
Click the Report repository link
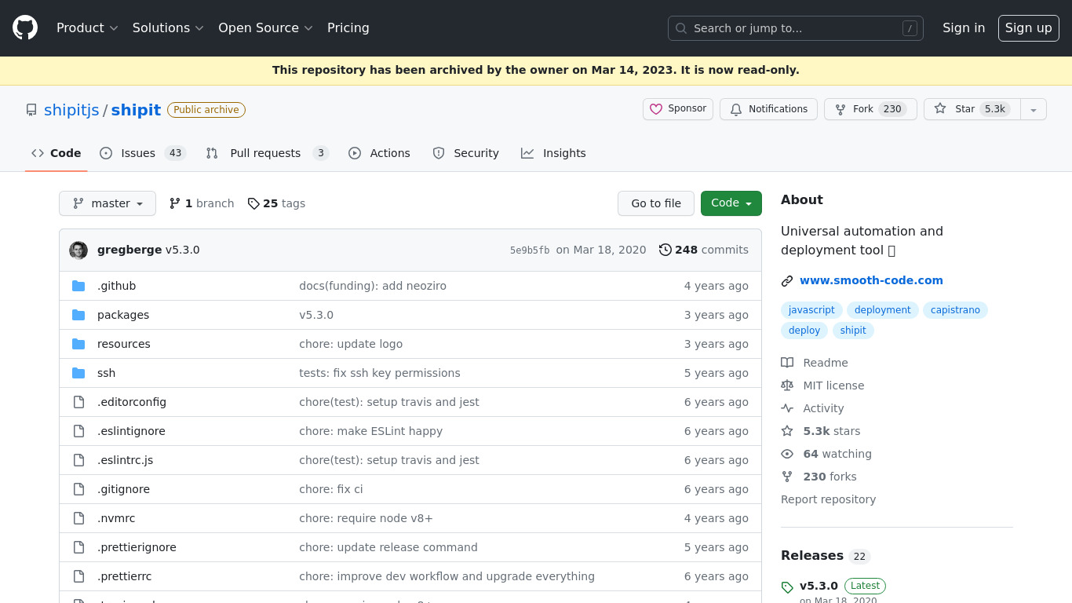(828, 499)
